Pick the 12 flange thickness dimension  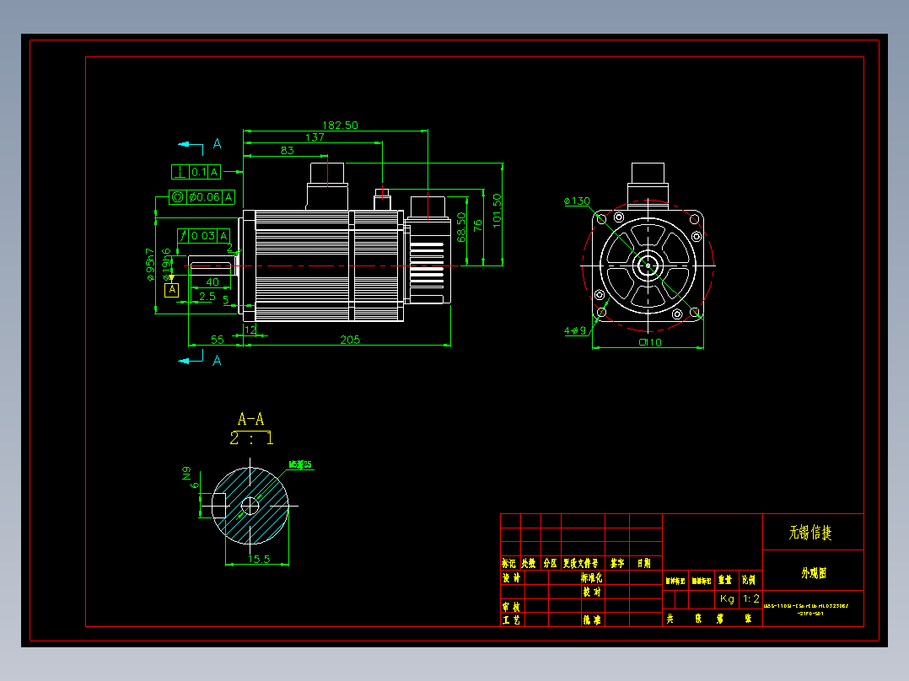click(x=250, y=330)
